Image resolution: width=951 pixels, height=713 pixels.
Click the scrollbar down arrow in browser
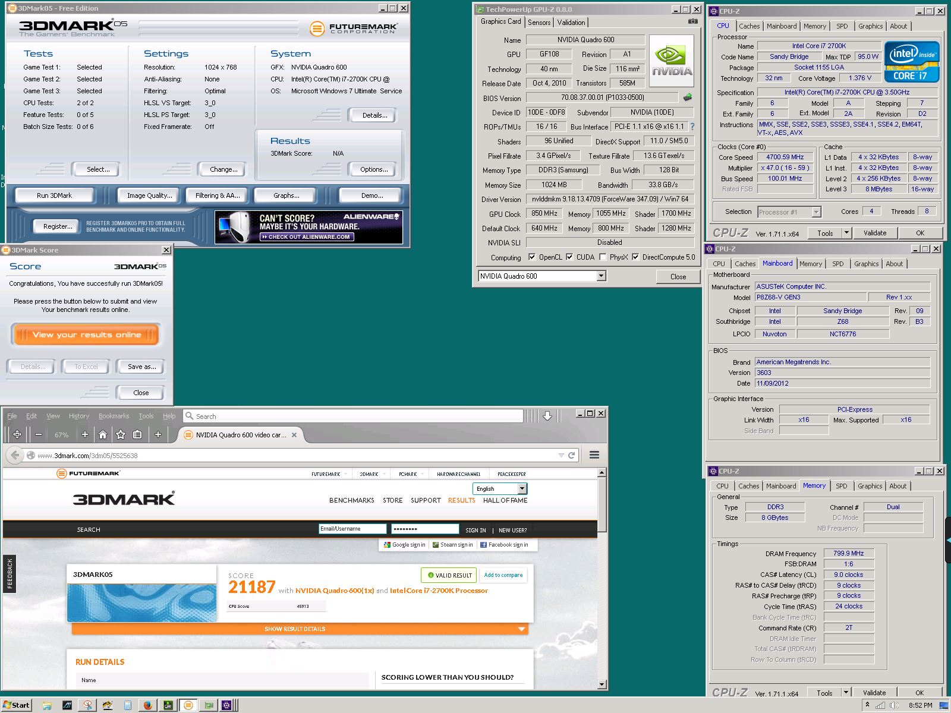tap(602, 684)
